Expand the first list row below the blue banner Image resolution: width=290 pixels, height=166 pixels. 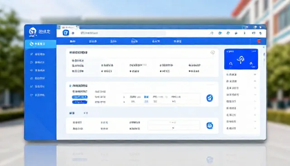(241, 74)
